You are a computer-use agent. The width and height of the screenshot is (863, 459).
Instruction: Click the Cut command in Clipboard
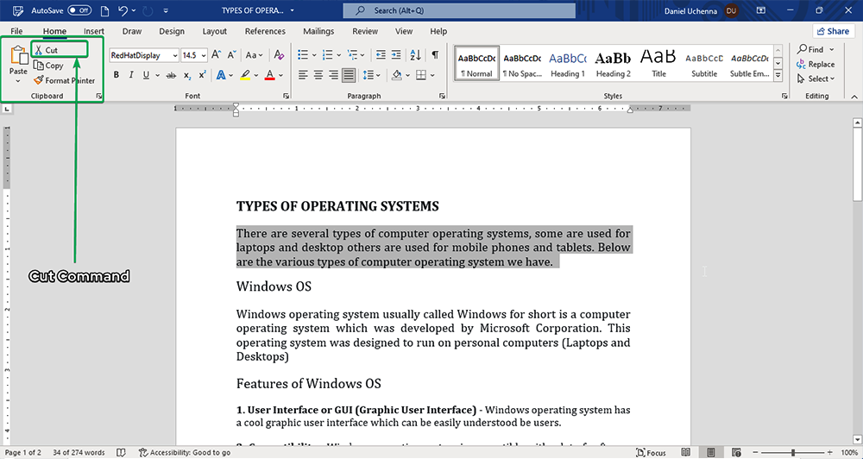coord(51,50)
